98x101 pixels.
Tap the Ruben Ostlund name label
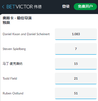tap(13, 93)
